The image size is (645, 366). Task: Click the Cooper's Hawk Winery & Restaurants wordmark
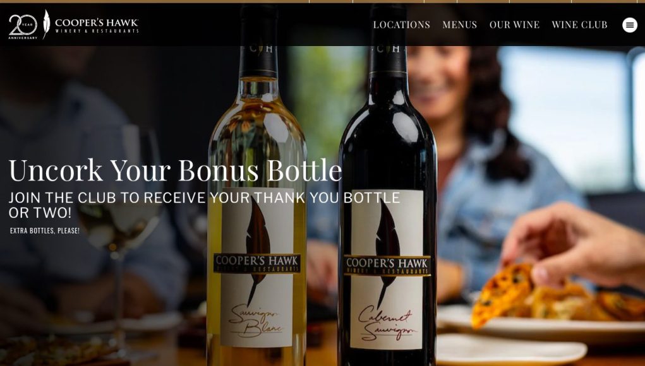[97, 25]
